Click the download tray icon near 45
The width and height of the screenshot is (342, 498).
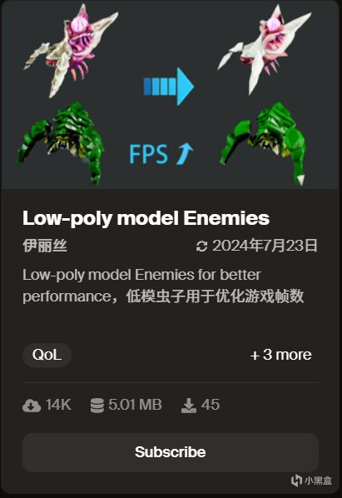point(188,406)
